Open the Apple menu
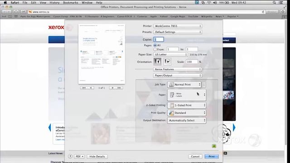Viewport: 290px width, 163px height. pyautogui.click(x=5, y=2)
